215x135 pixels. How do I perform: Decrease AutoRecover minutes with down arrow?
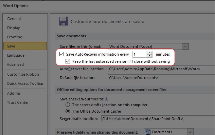(x=149, y=56)
